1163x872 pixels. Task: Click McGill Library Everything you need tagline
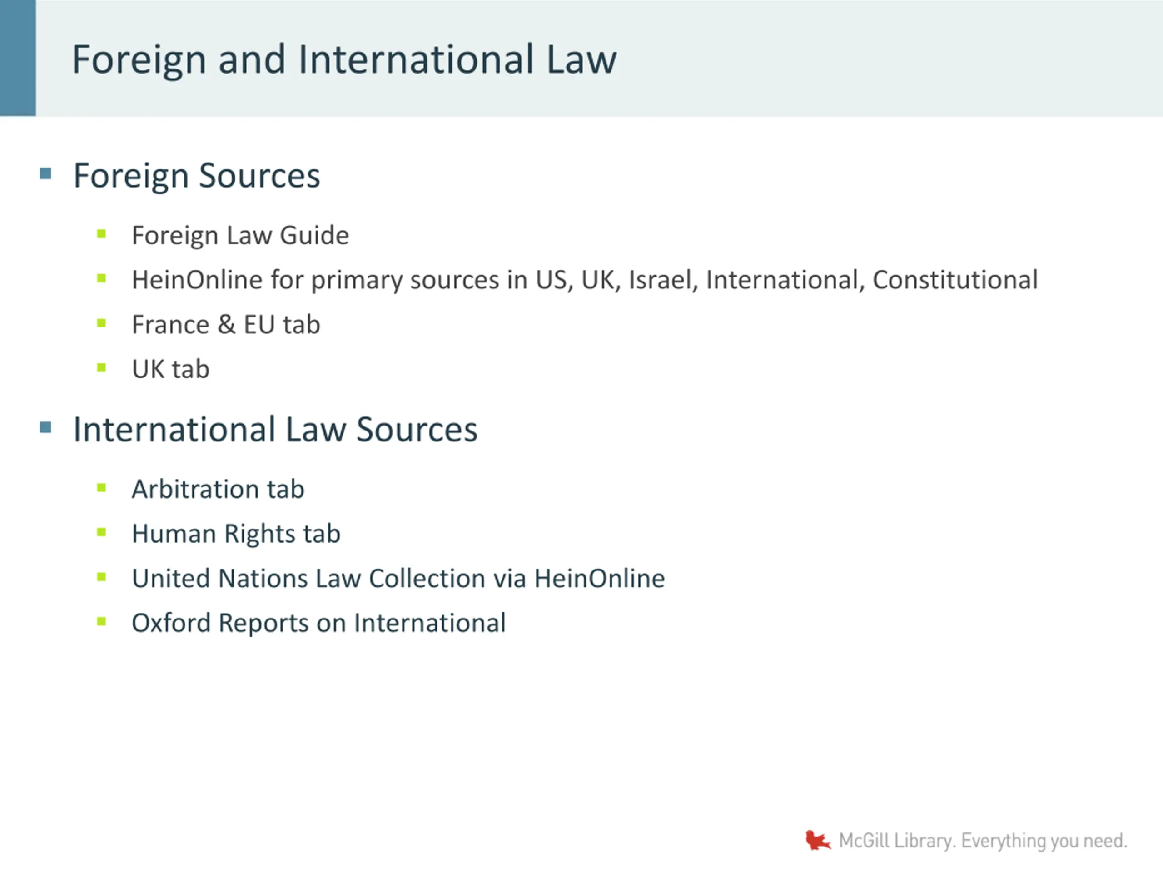click(983, 841)
